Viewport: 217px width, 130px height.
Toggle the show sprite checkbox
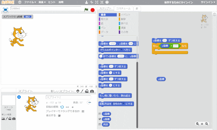click(x=59, y=116)
